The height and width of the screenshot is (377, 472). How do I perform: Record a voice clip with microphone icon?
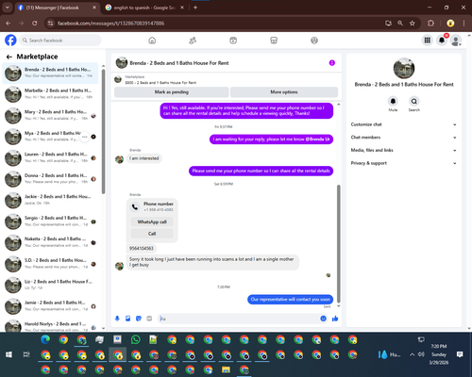(x=117, y=319)
